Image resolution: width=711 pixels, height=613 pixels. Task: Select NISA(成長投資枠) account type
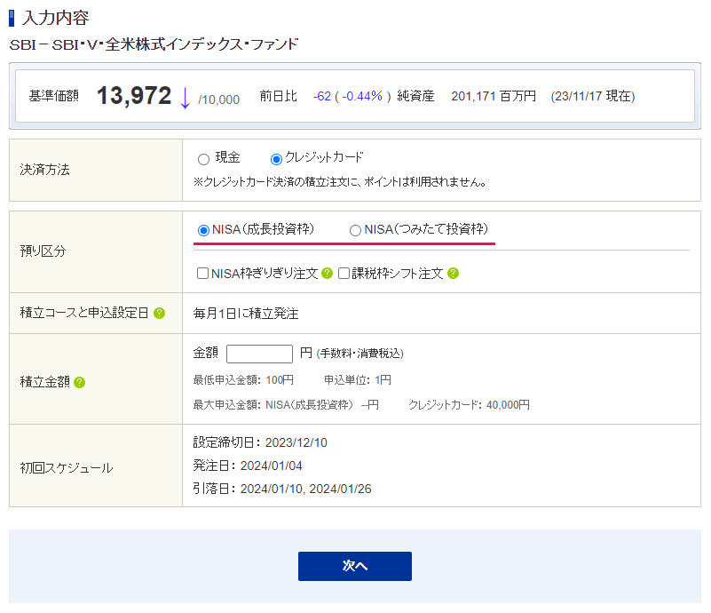(x=203, y=230)
